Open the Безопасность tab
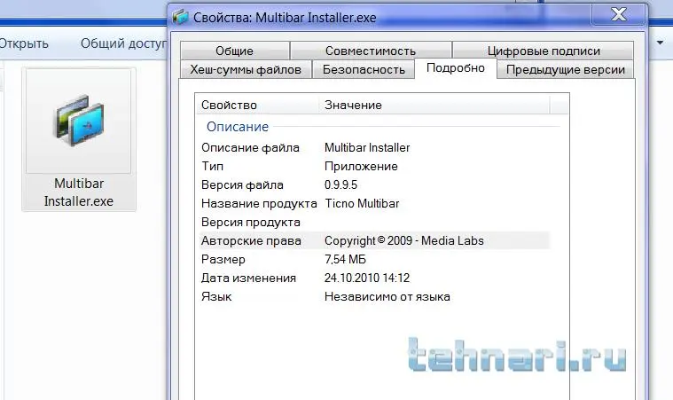This screenshot has height=400, width=673. [x=364, y=69]
